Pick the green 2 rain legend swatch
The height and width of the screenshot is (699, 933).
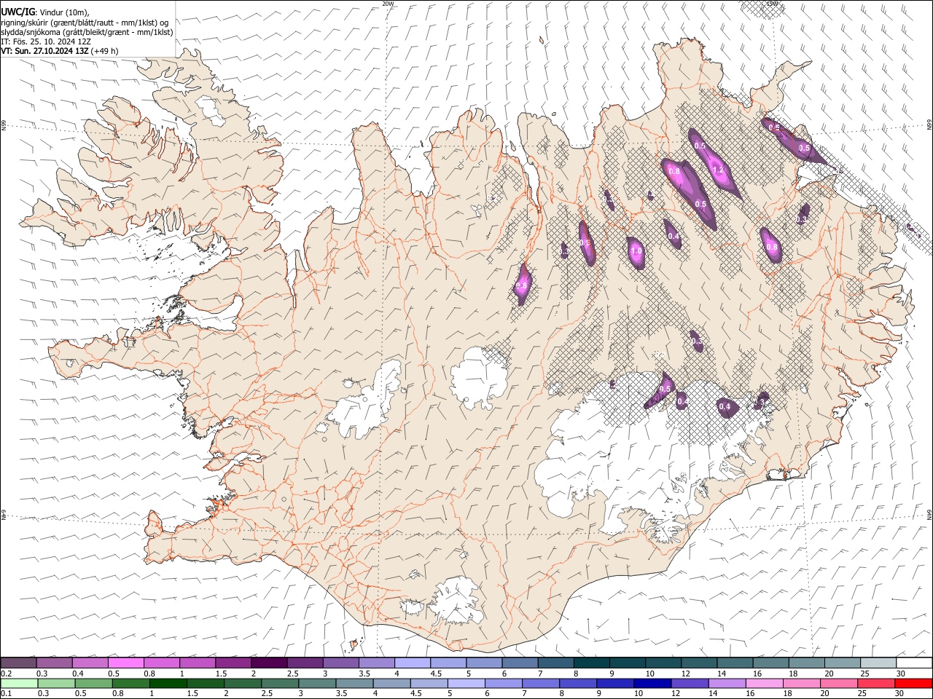coord(243,683)
